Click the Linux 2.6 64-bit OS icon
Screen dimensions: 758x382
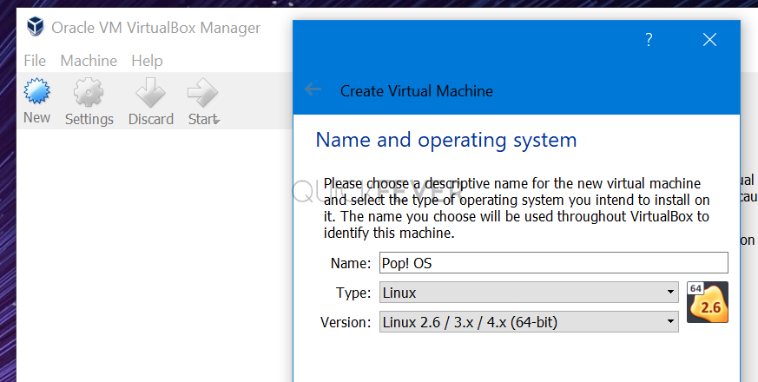(x=708, y=302)
